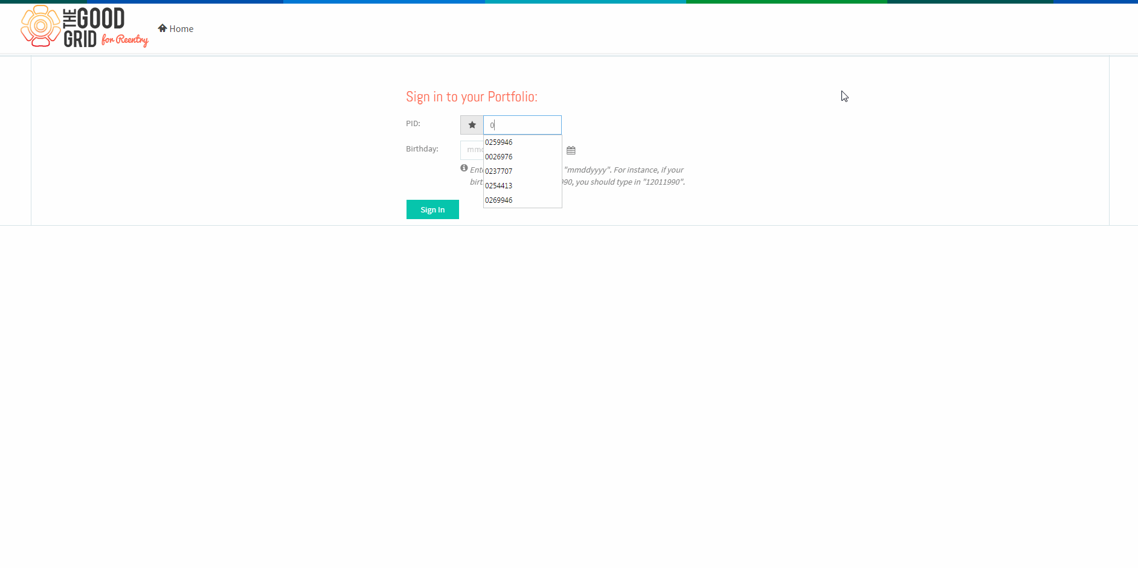Pick PID suggestion 0269946
The width and height of the screenshot is (1138, 568).
522,200
